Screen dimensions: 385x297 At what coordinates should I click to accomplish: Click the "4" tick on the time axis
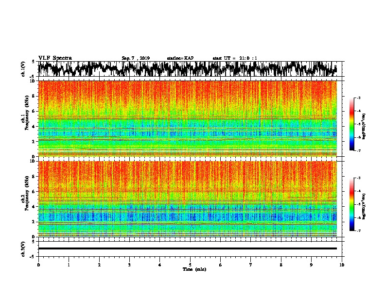160,265
